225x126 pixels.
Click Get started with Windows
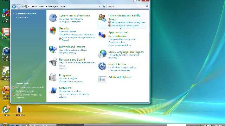(x=71, y=19)
